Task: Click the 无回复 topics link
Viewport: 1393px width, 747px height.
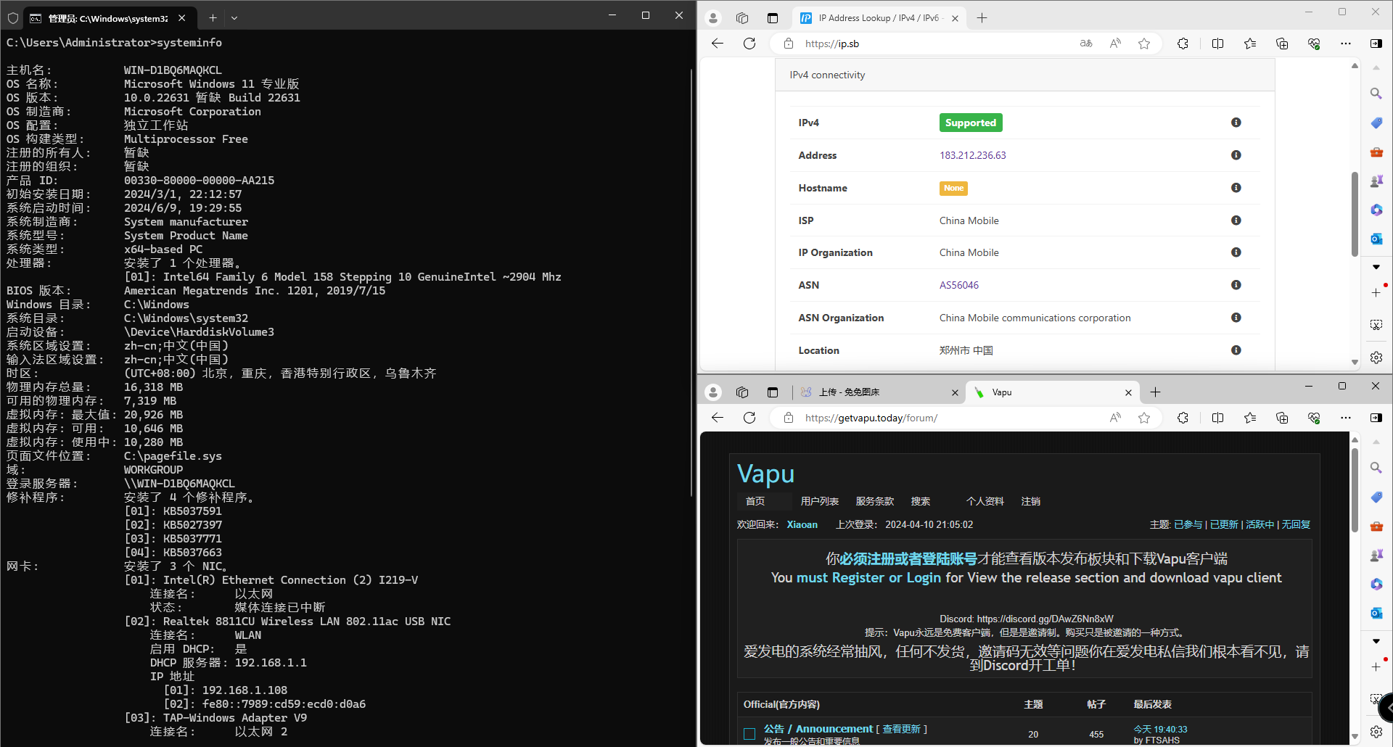Action: tap(1296, 524)
